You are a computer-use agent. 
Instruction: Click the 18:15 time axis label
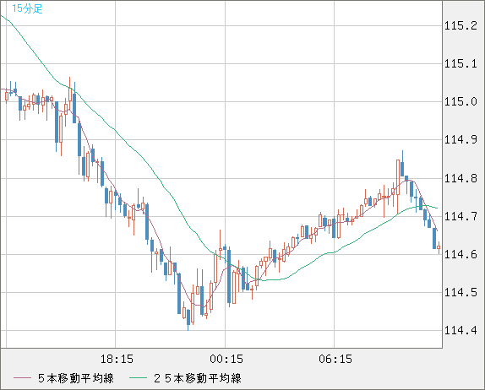click(117, 359)
